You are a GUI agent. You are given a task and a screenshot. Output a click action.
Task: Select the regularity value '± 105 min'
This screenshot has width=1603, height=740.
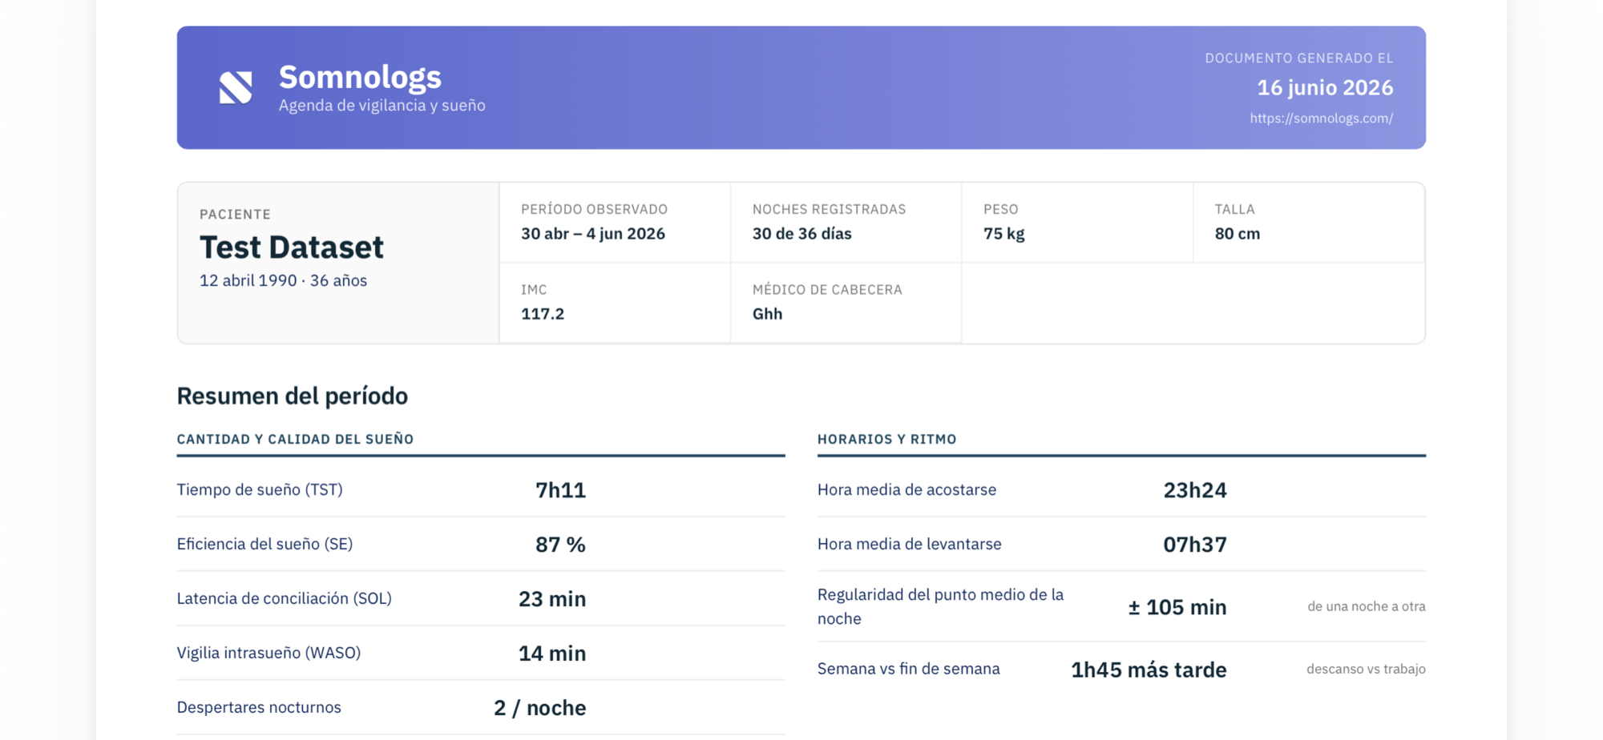(x=1177, y=607)
